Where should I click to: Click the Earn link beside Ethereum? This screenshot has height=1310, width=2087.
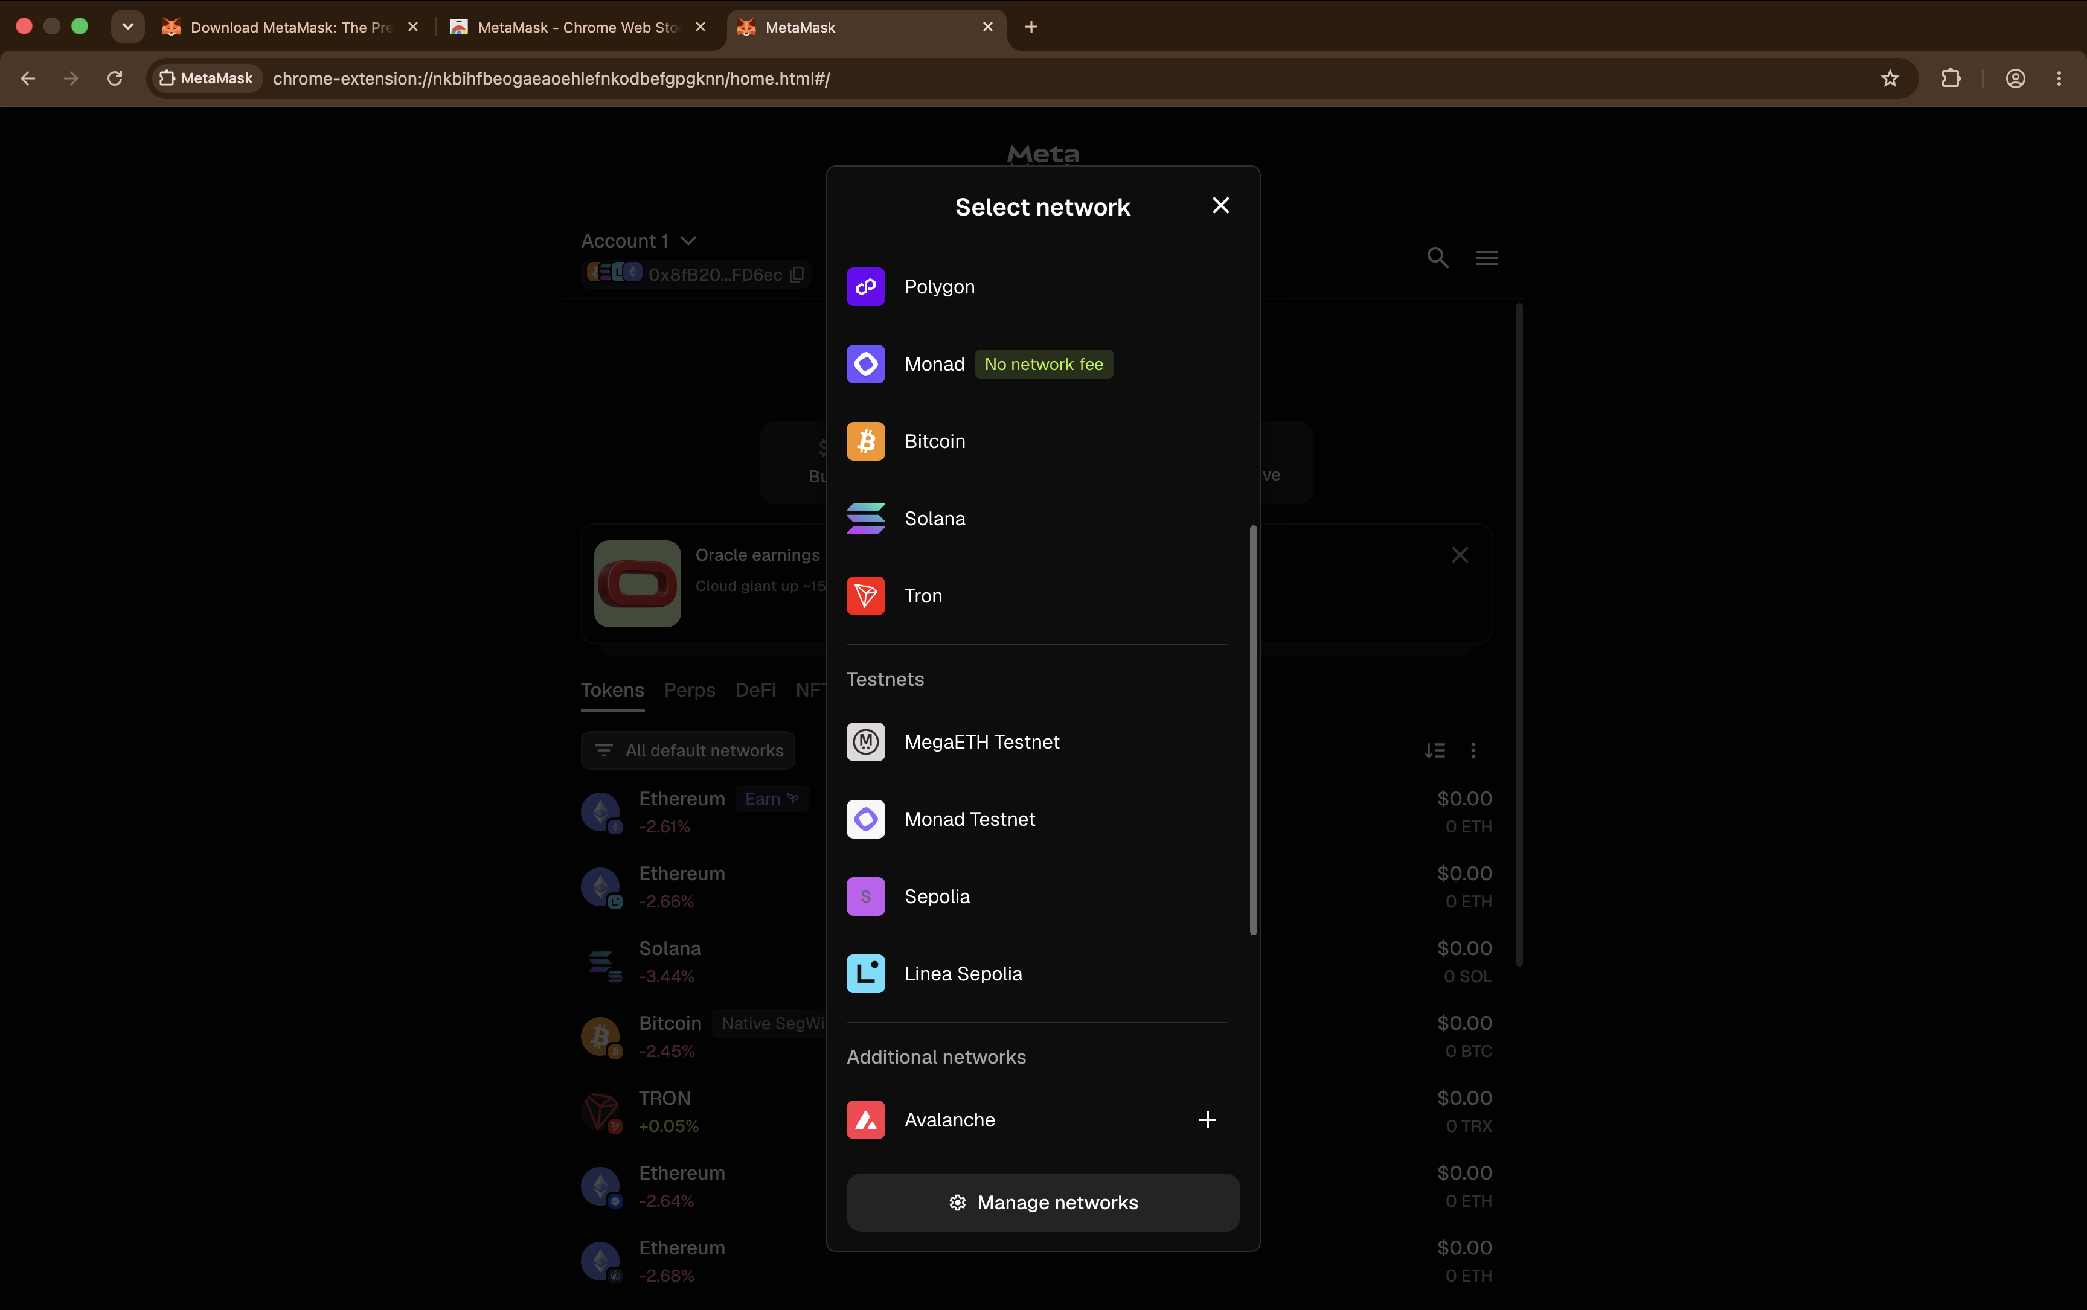pos(771,799)
